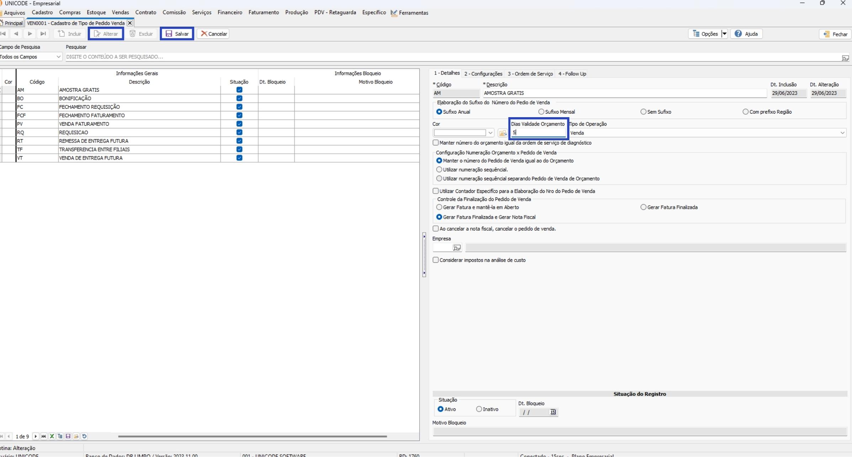
Task: Select the Sufixo Mensal radio option
Action: tap(541, 112)
